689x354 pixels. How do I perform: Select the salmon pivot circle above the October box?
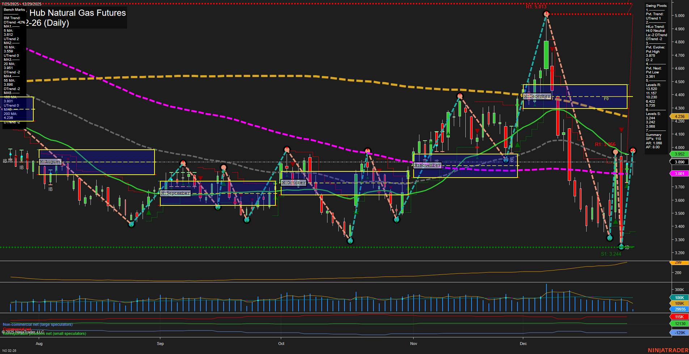click(x=287, y=149)
